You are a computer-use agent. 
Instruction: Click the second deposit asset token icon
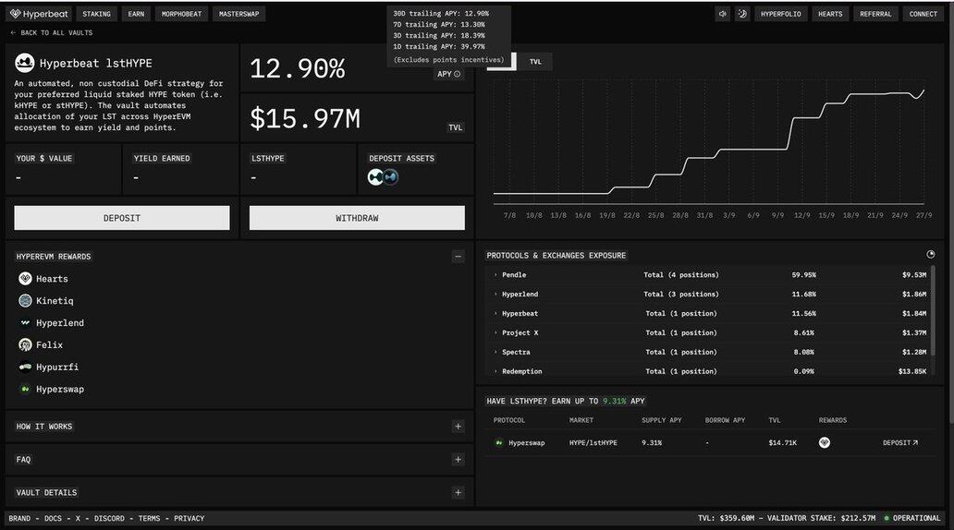pyautogui.click(x=391, y=177)
